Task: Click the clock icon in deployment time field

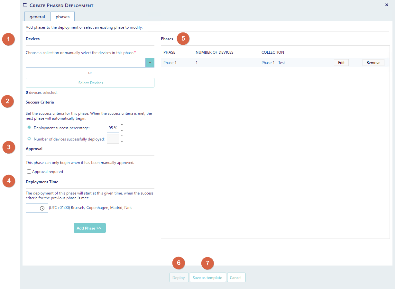Action: click(x=42, y=208)
